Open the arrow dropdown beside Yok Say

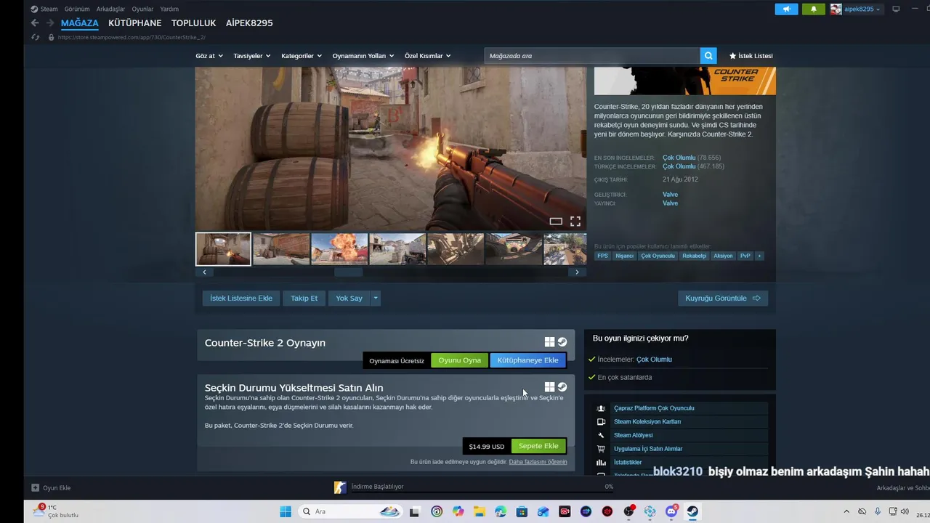(x=376, y=298)
